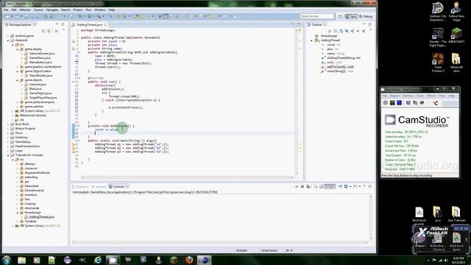Open the File menu in Eclipse
The image size is (471, 265).
click(x=6, y=10)
